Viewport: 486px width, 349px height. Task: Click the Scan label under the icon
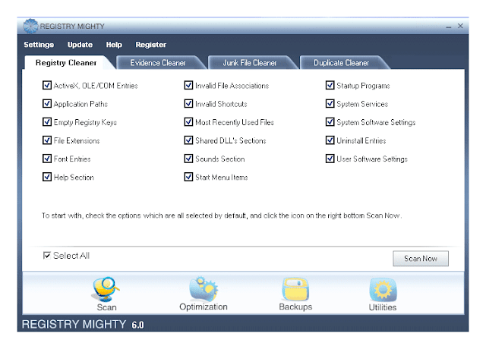(106, 307)
